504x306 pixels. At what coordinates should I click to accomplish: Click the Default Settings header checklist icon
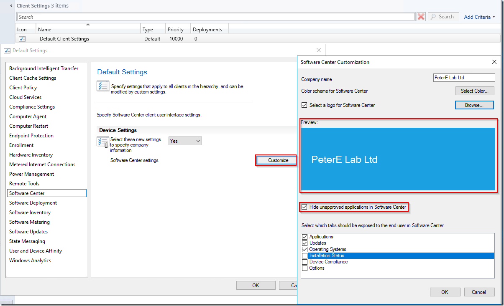click(x=102, y=86)
